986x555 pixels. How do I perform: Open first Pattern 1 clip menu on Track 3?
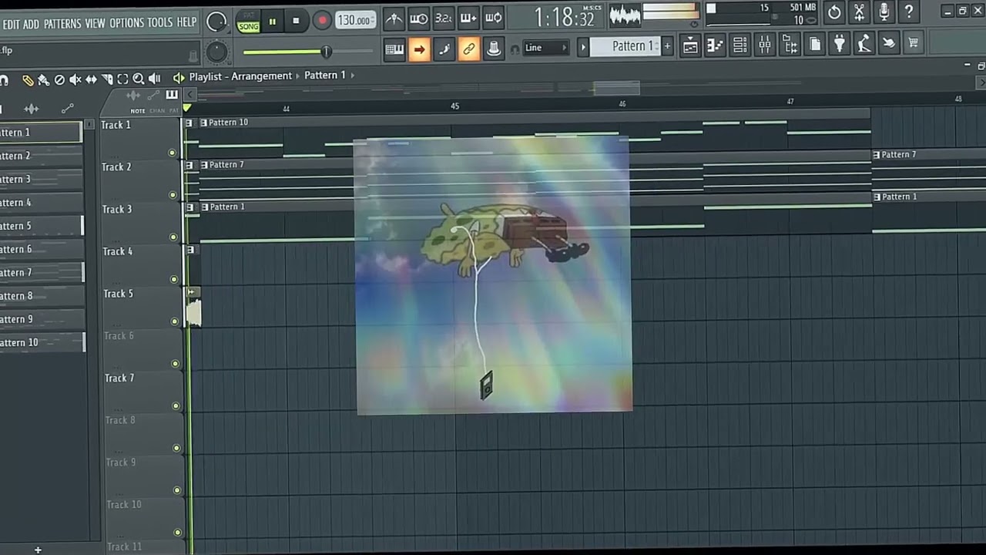pyautogui.click(x=204, y=207)
